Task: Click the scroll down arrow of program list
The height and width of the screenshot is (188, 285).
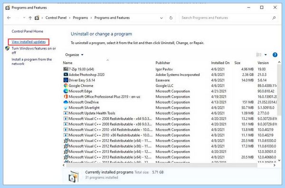Action: click(279, 160)
